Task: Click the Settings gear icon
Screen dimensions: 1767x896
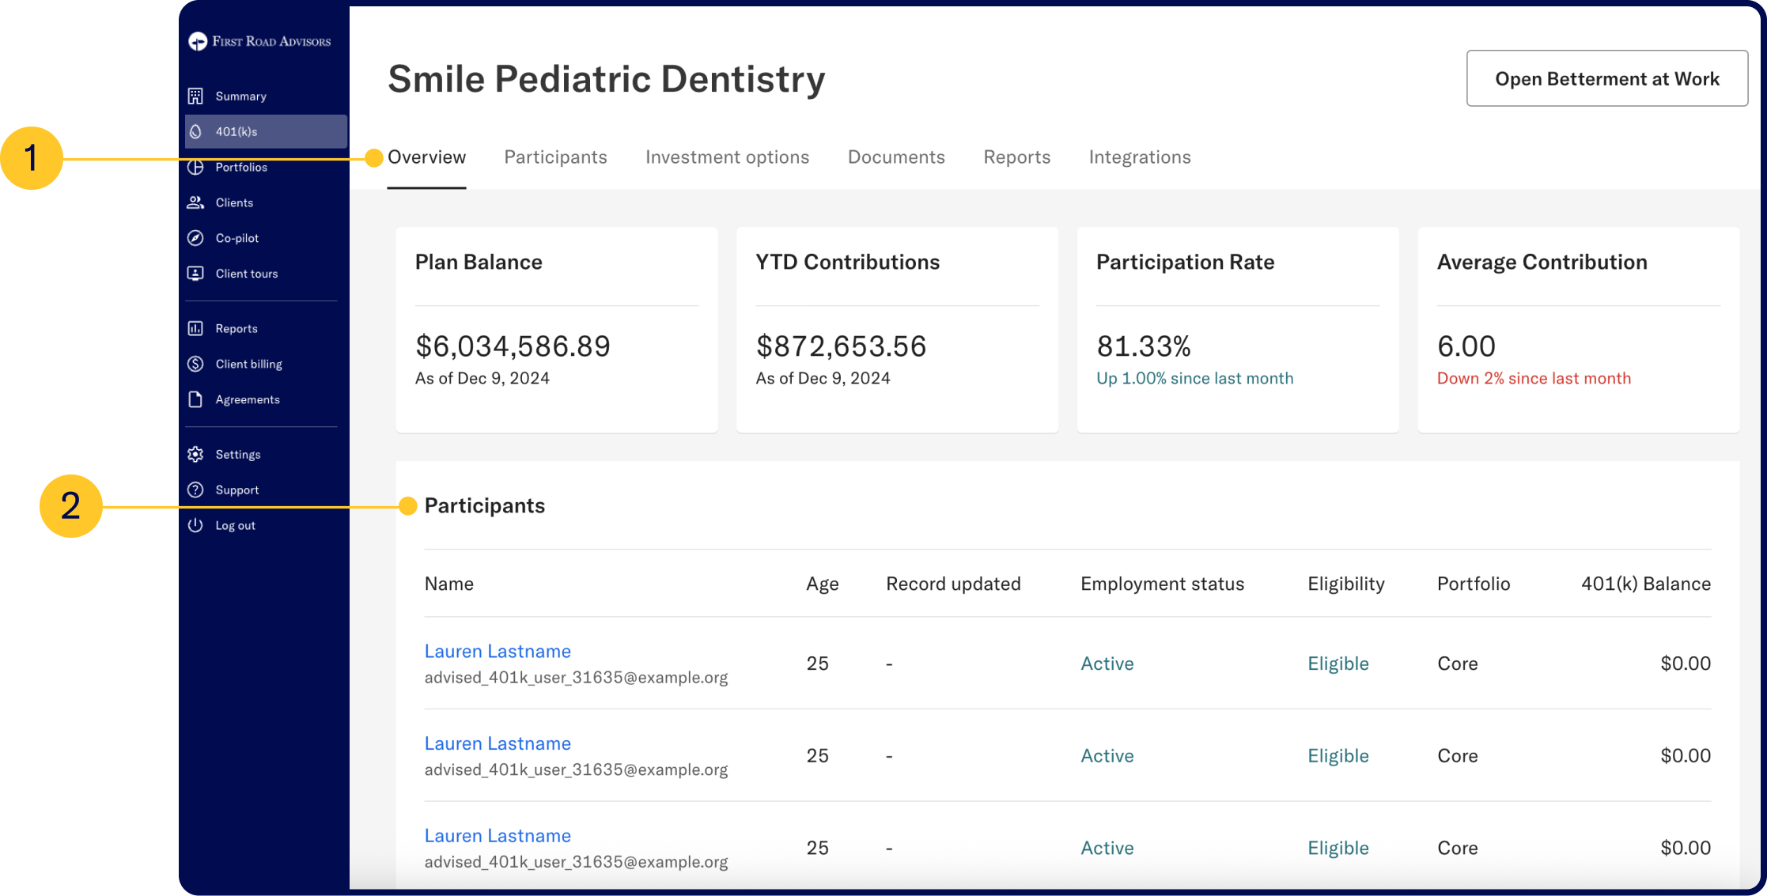Action: (x=195, y=454)
